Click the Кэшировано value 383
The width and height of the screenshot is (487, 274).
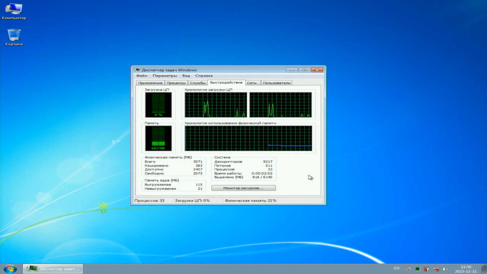click(199, 166)
